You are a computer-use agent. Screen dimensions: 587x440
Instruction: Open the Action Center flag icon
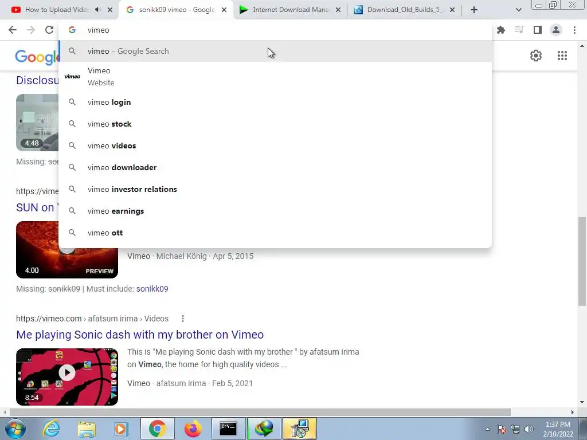502,429
